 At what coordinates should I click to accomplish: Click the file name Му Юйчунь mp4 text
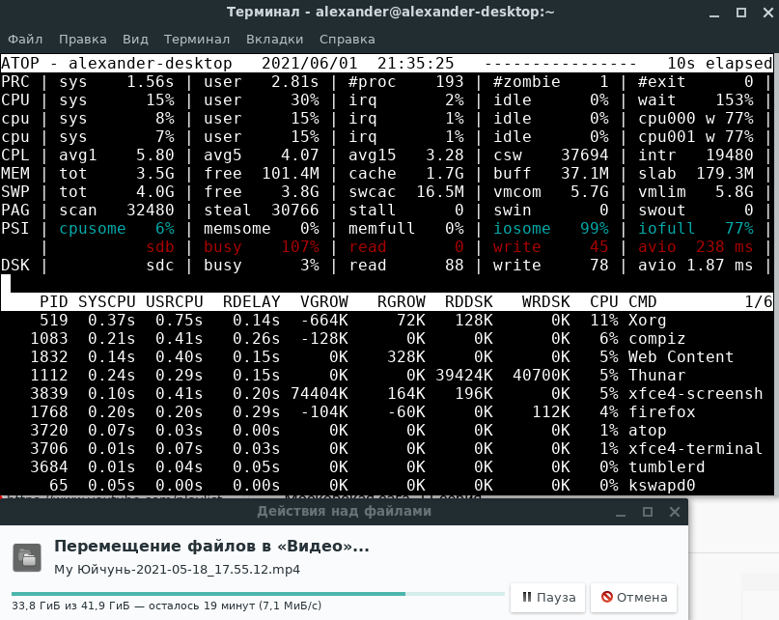(178, 569)
